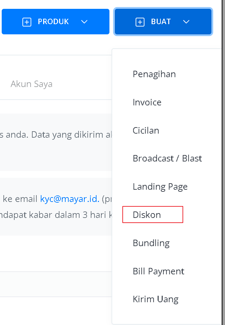The image size is (225, 325).
Task: Open Broadcast / Blast option
Action: pyautogui.click(x=167, y=158)
